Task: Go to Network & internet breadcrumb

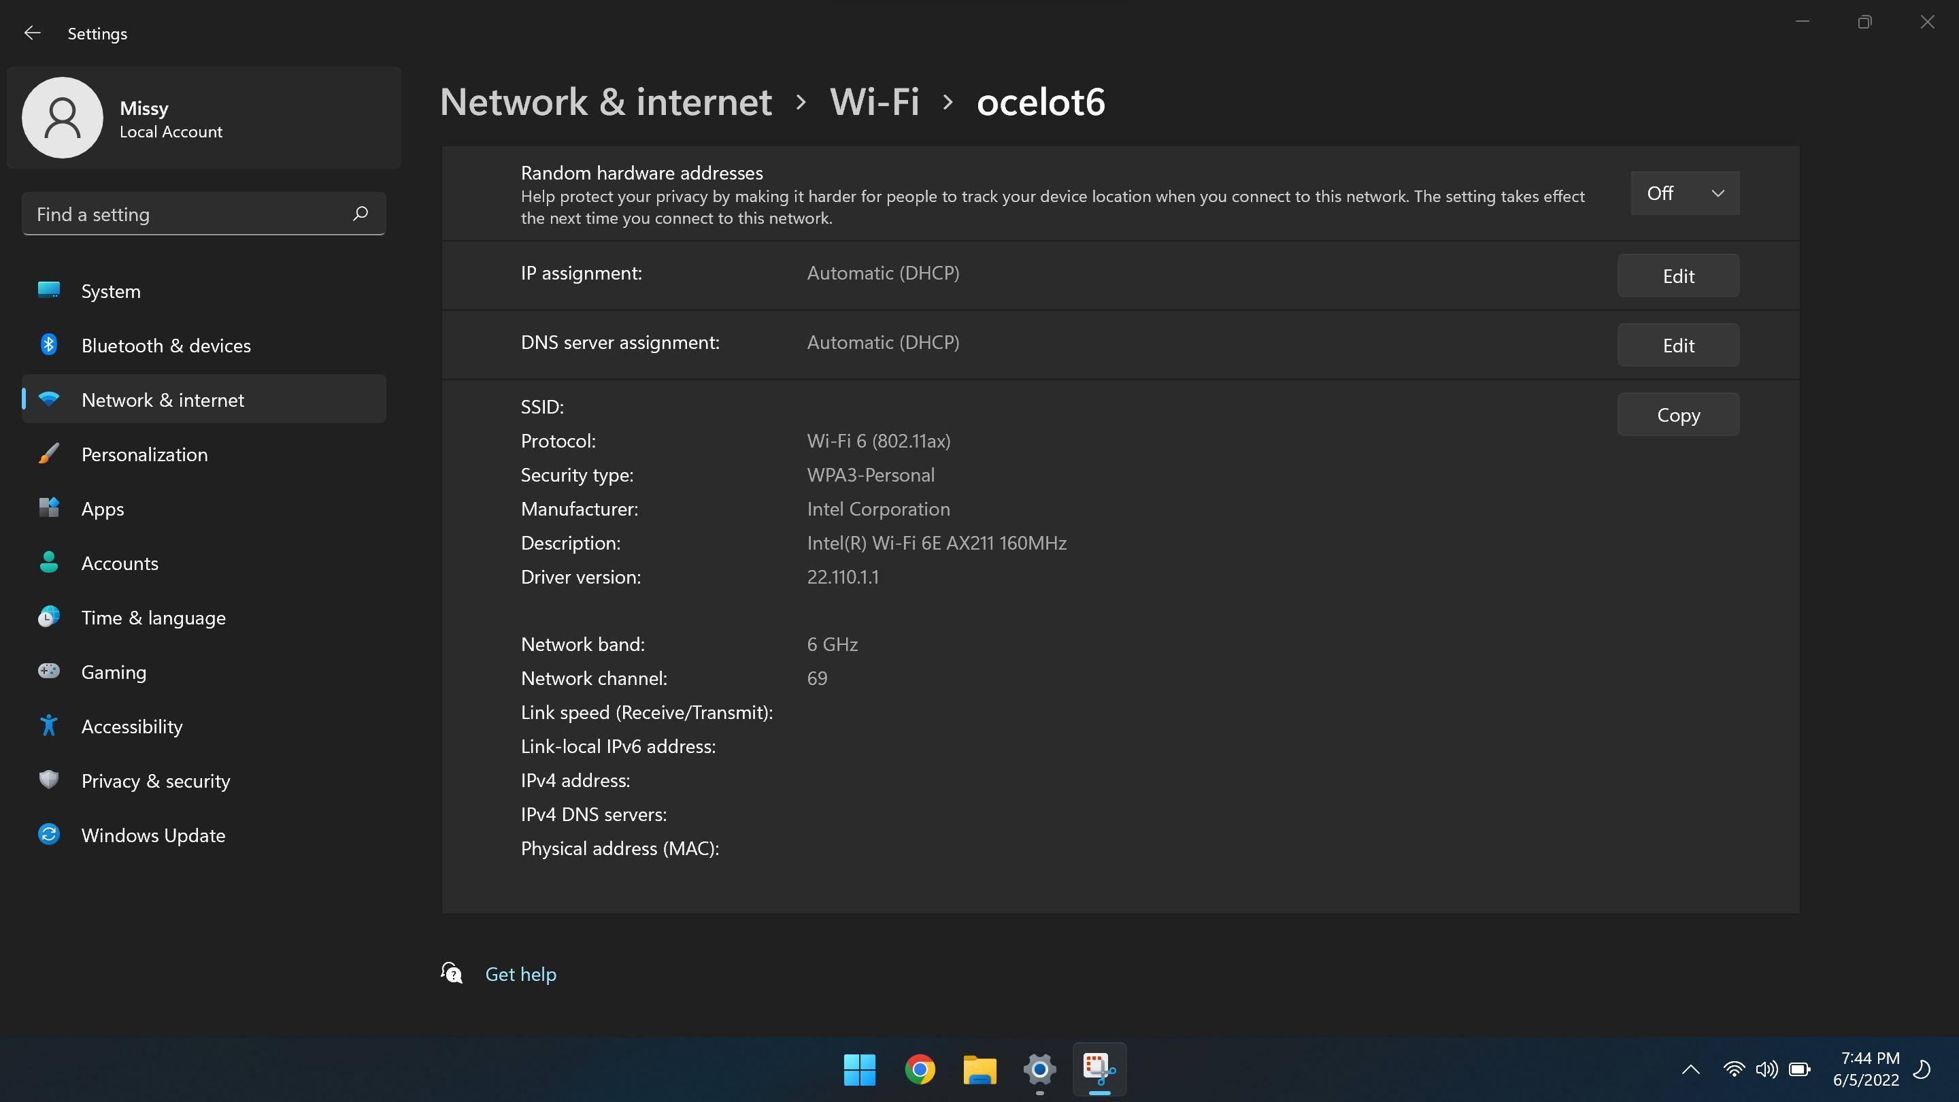Action: coord(605,102)
